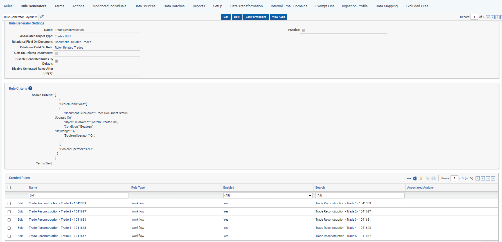Click the Edit Permissions button
The width and height of the screenshot is (502, 242).
click(256, 17)
